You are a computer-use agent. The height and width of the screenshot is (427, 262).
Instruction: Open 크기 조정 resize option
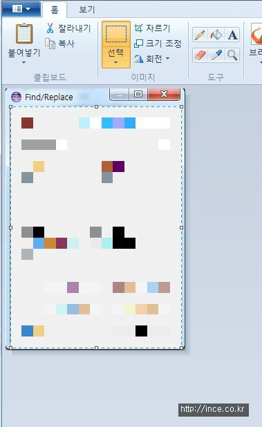(x=158, y=44)
